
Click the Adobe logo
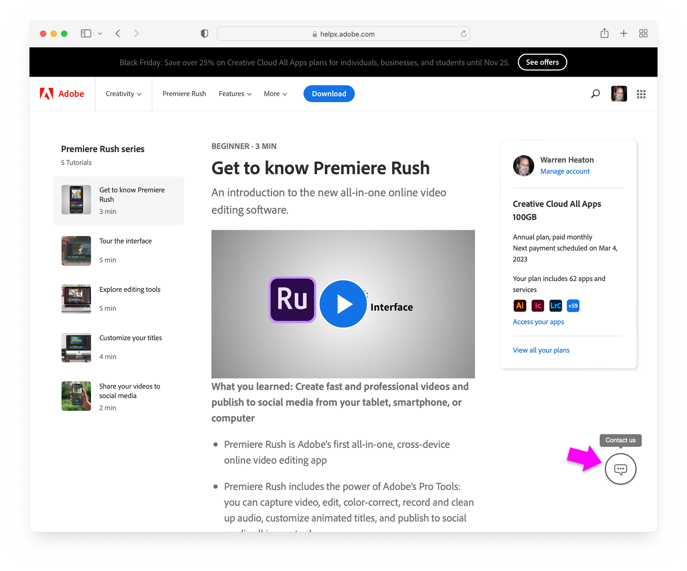[62, 94]
